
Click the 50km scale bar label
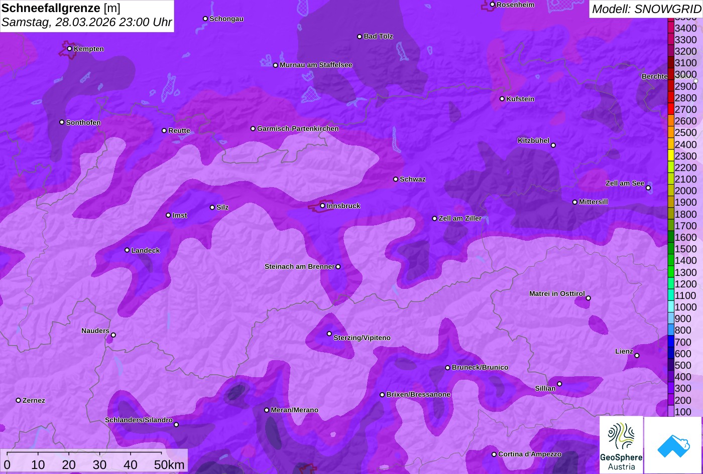tap(169, 464)
